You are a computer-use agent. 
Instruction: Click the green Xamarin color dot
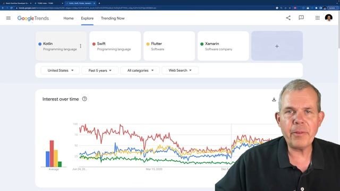click(x=202, y=44)
